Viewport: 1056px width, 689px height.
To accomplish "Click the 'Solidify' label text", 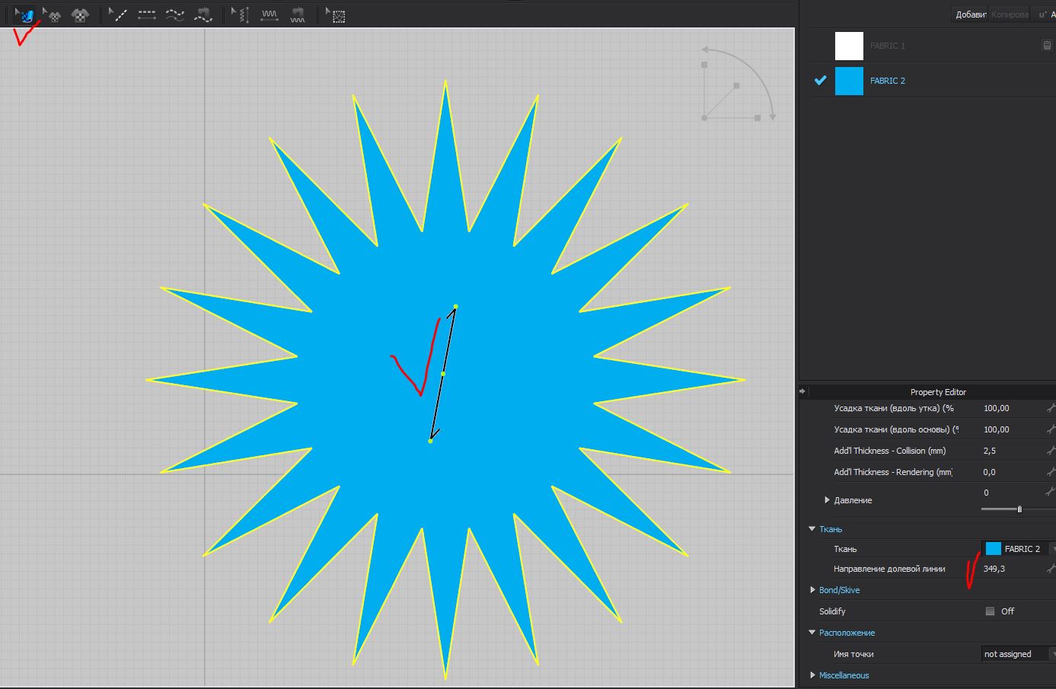I will coord(832,611).
